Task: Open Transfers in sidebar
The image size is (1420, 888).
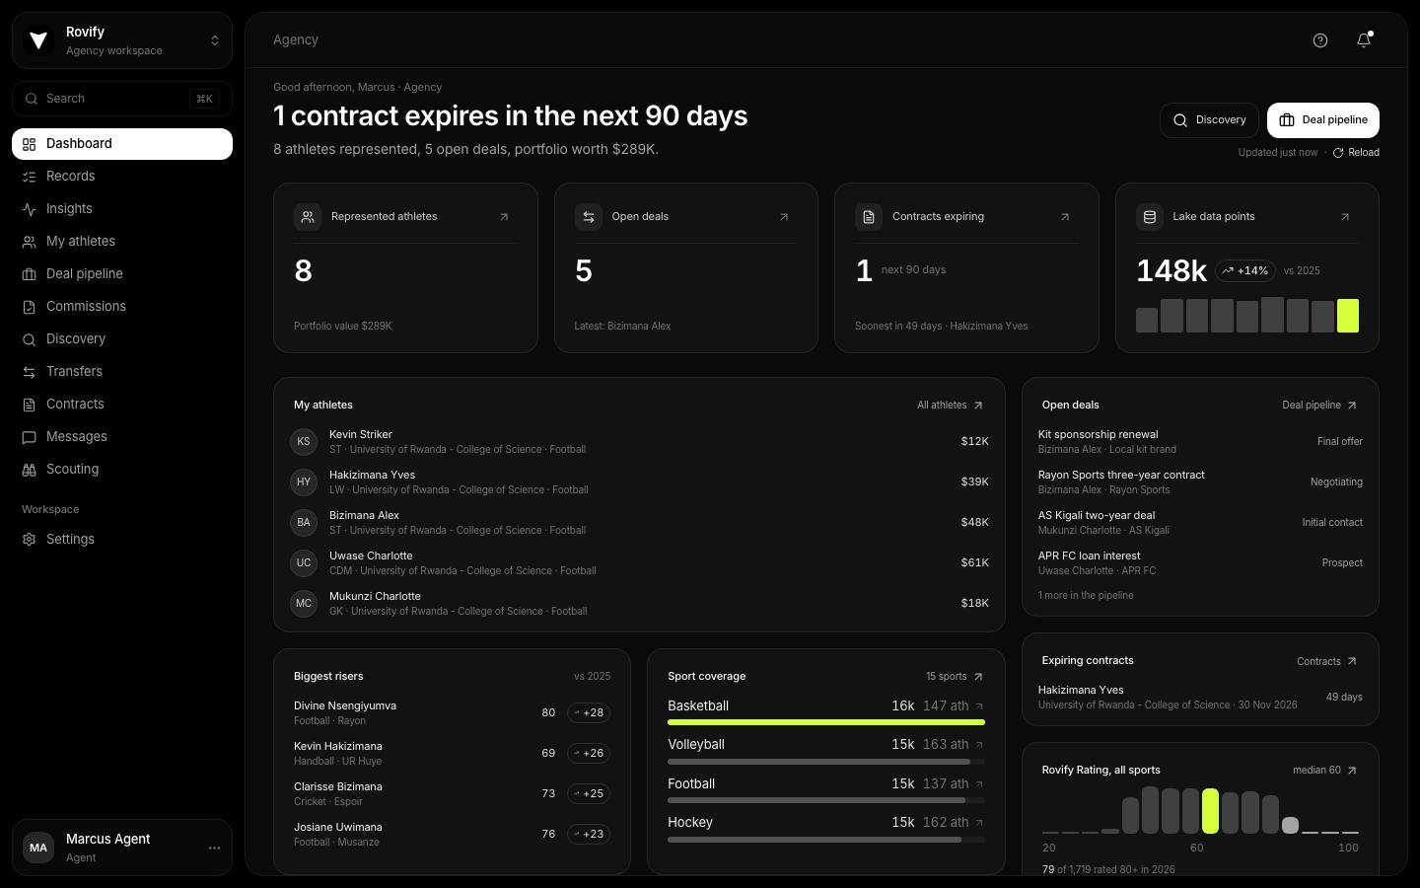Action: click(x=122, y=372)
